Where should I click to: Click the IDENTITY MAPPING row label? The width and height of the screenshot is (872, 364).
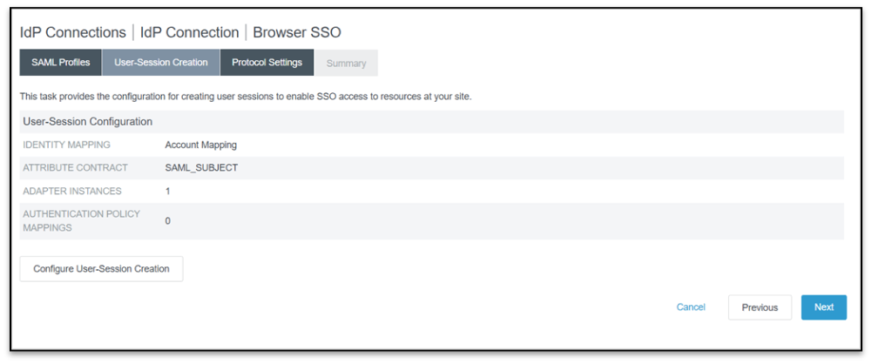tap(67, 145)
